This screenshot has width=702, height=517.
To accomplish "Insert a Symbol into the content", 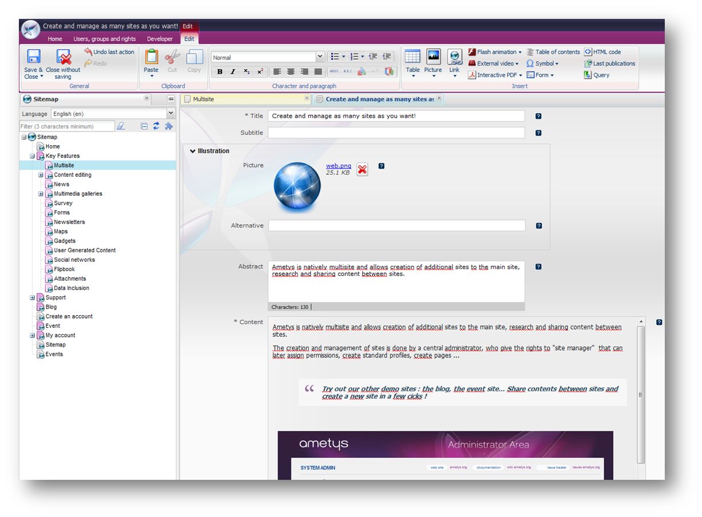I will [542, 63].
